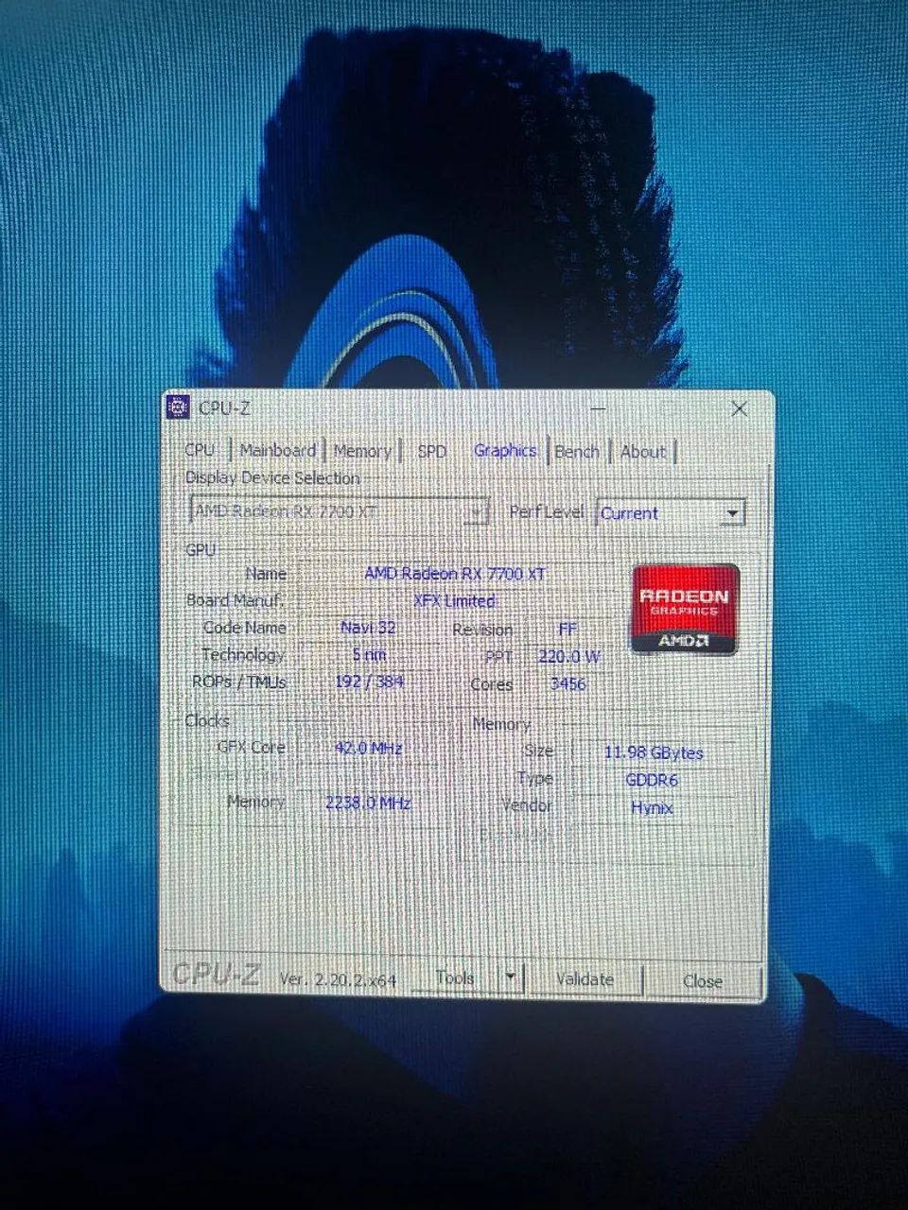
Task: Click the memory vendor Hynix
Action: (652, 807)
